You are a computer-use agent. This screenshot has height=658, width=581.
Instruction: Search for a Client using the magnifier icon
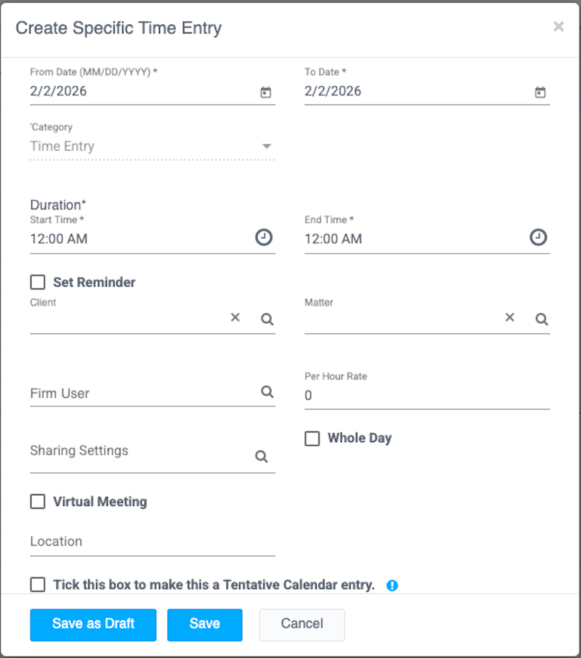click(x=266, y=318)
